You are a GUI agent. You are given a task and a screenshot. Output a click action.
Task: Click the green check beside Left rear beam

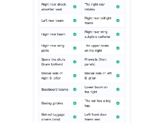coord(75,20)
